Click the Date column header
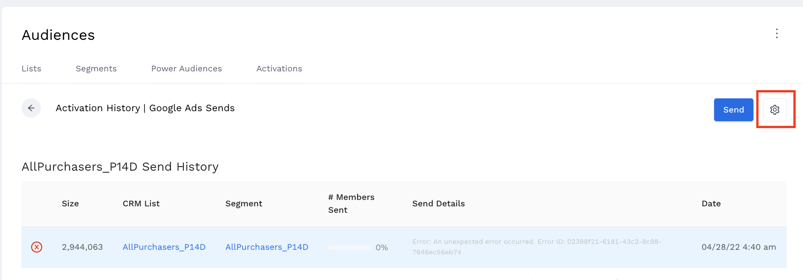The height and width of the screenshot is (280, 803). click(x=711, y=204)
